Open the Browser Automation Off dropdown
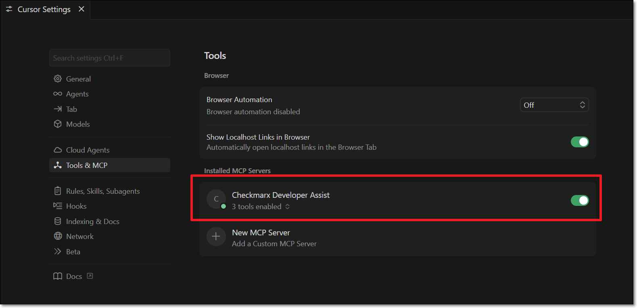 pos(554,105)
